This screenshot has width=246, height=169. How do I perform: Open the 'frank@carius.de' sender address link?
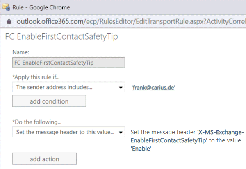(x=153, y=88)
